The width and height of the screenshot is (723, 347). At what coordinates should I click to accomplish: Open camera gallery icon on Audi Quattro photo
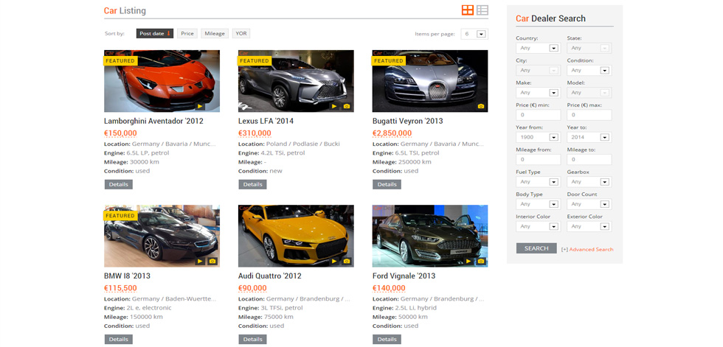[x=347, y=262]
